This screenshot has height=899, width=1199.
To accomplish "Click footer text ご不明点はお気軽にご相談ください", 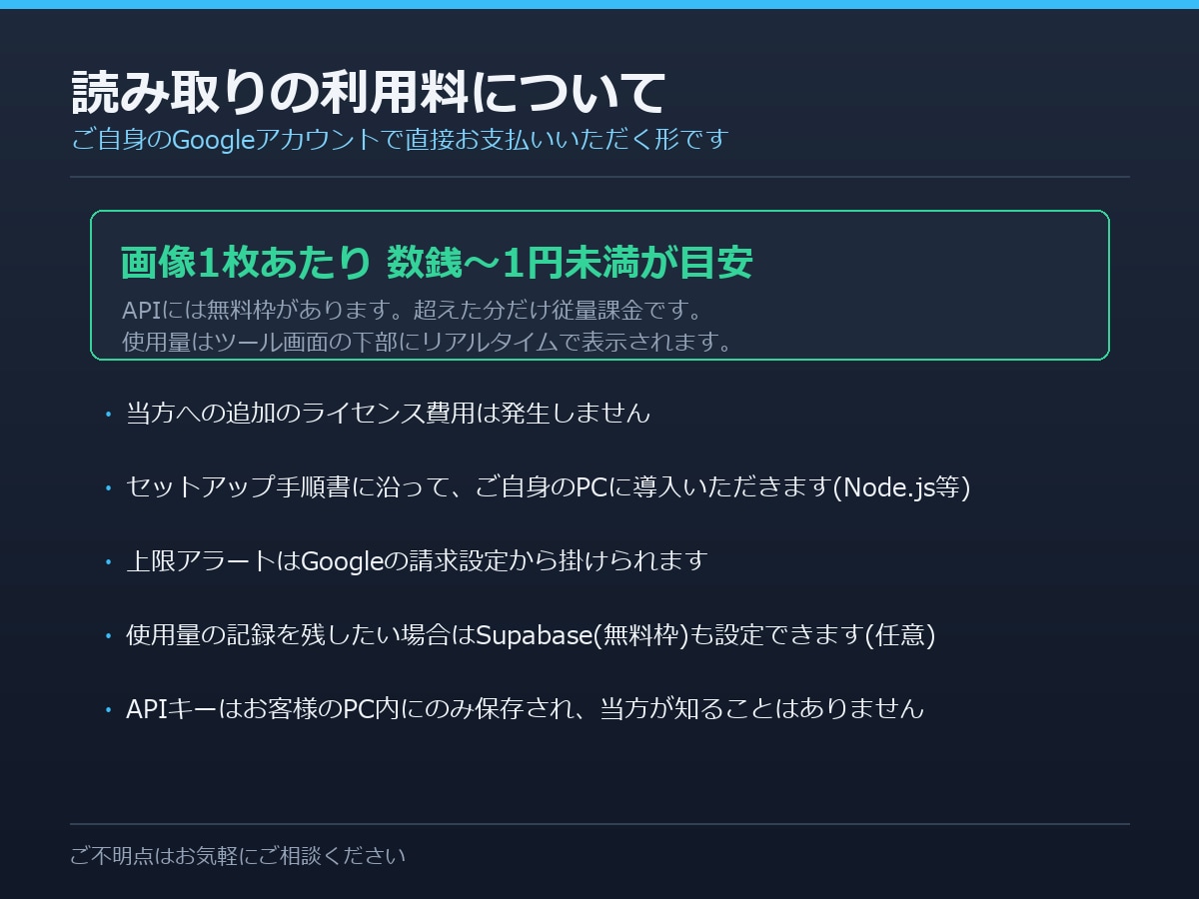I will 239,856.
